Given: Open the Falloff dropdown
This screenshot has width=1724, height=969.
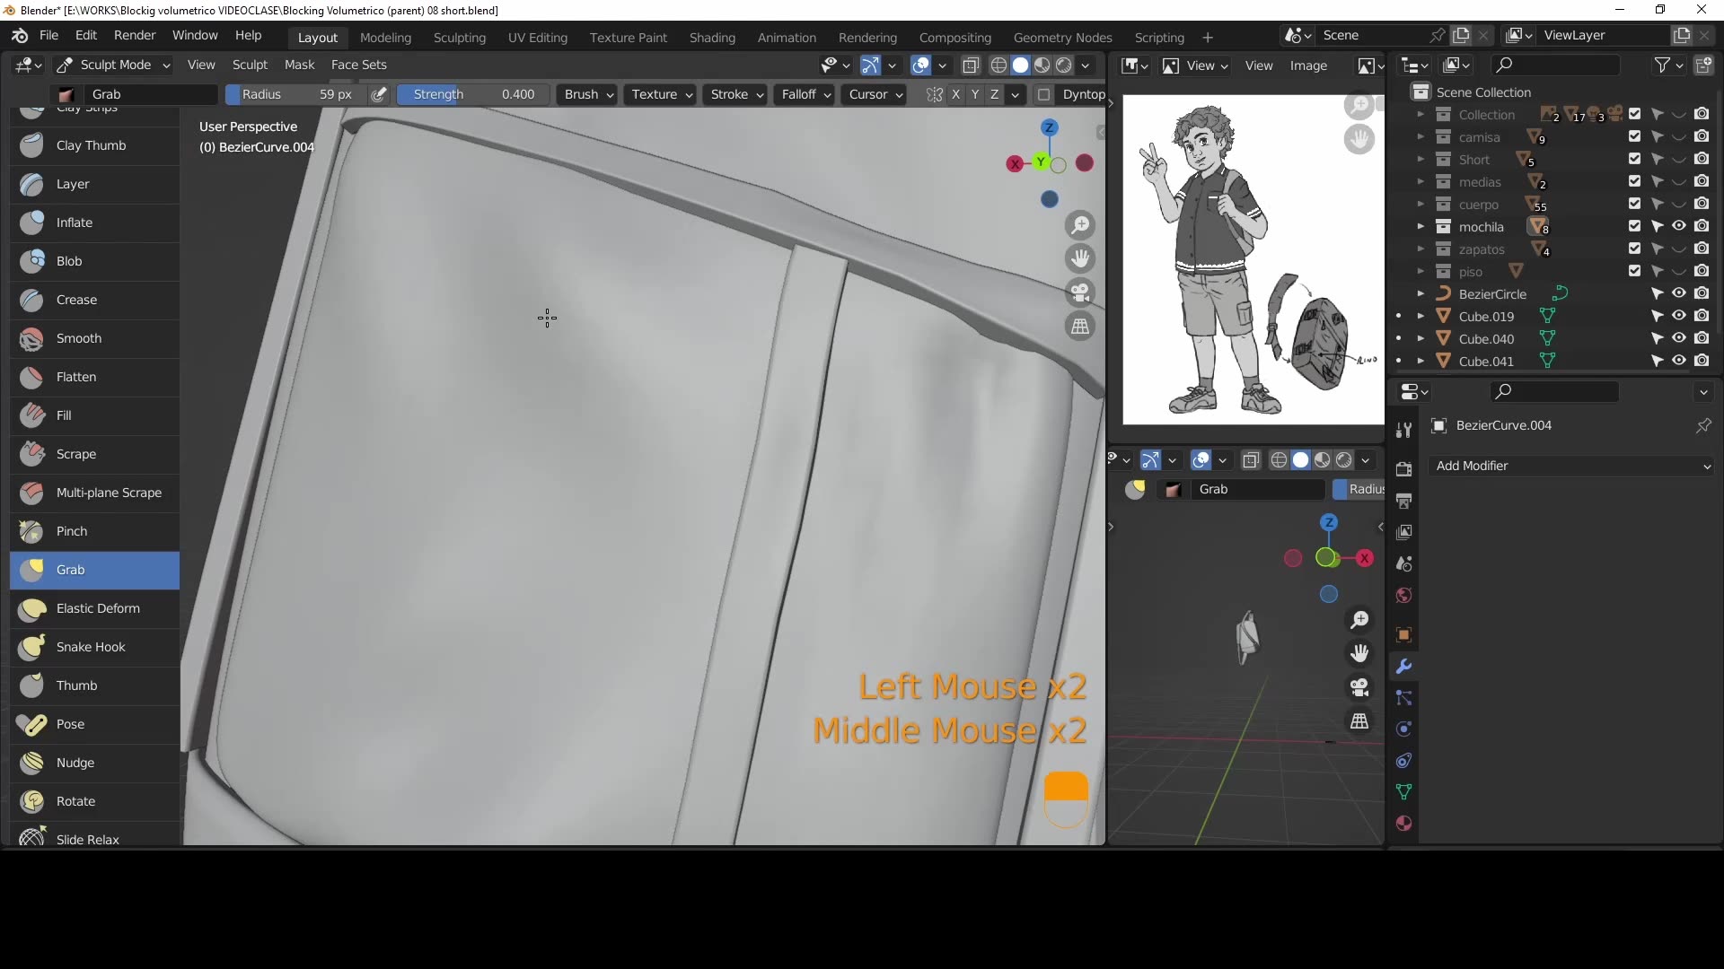Looking at the screenshot, I should 805,94.
